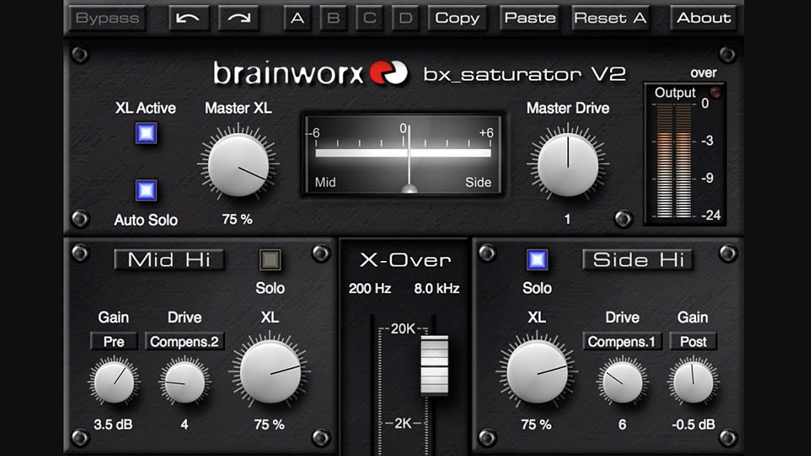This screenshot has height=456, width=811.
Task: Click the X-Over crossover fader handle
Action: click(x=435, y=365)
